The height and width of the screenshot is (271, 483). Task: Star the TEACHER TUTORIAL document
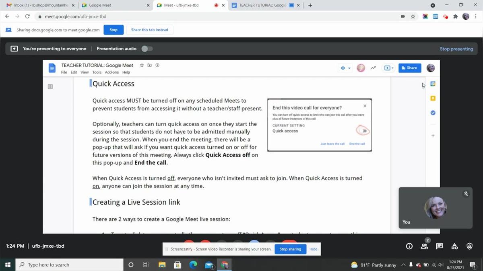click(142, 65)
